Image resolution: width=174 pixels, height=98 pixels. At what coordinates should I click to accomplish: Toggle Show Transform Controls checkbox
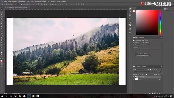tap(21, 4)
